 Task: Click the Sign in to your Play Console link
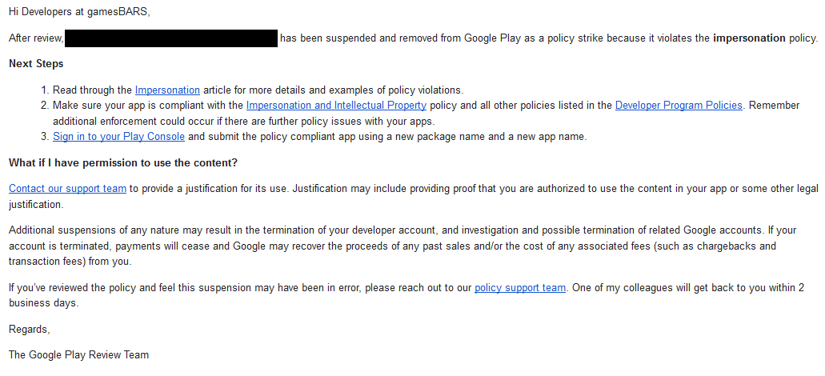point(118,137)
